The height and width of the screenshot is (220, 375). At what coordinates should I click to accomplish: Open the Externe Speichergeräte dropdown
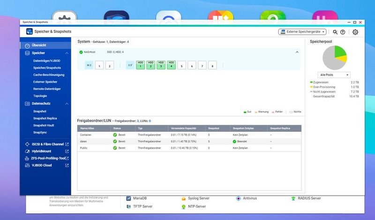tap(302, 32)
